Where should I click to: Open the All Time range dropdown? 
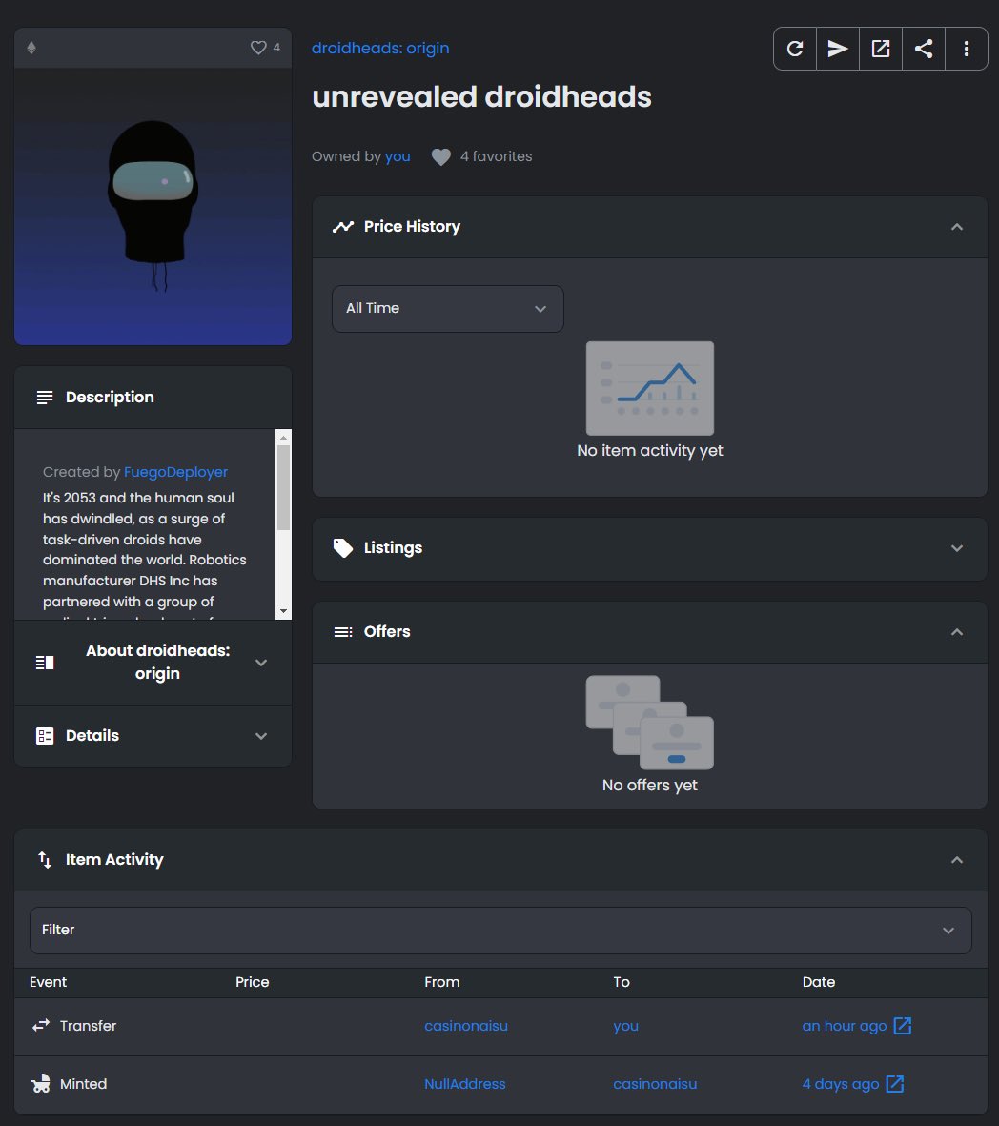click(x=447, y=309)
